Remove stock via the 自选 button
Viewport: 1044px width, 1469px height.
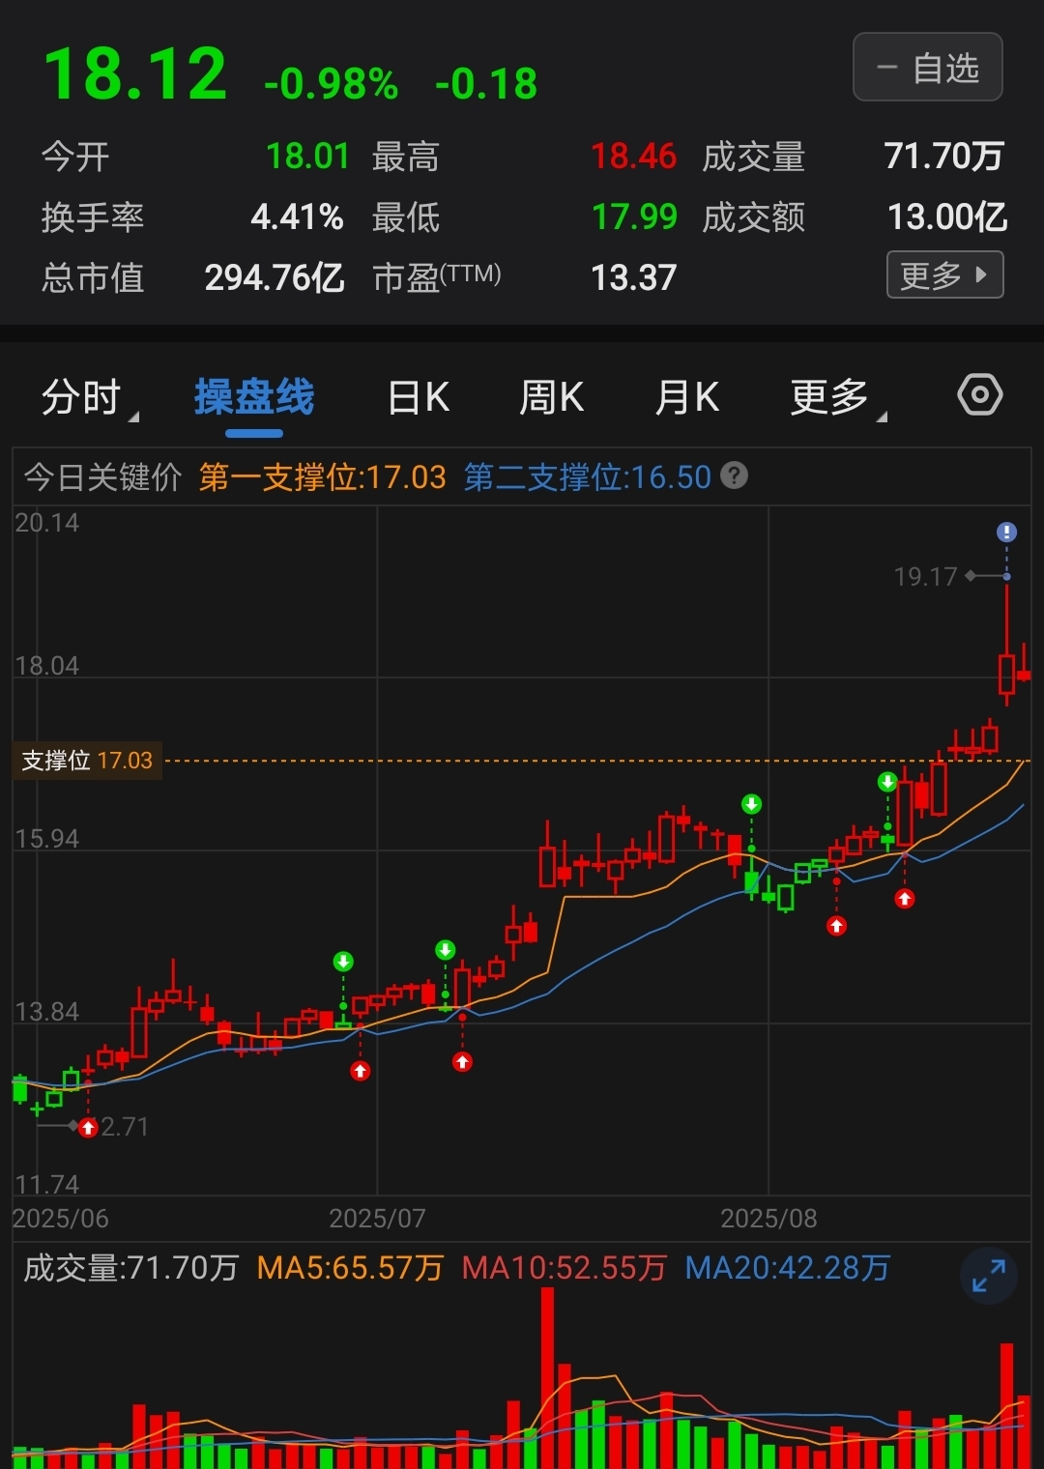(x=927, y=68)
